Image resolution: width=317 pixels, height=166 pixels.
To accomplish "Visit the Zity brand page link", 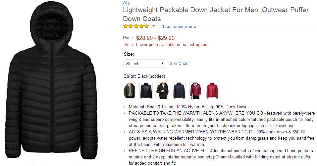I will (x=126, y=2).
